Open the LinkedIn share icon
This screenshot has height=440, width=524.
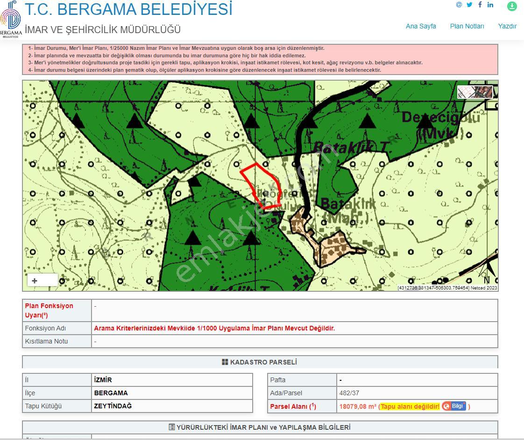pos(490,5)
